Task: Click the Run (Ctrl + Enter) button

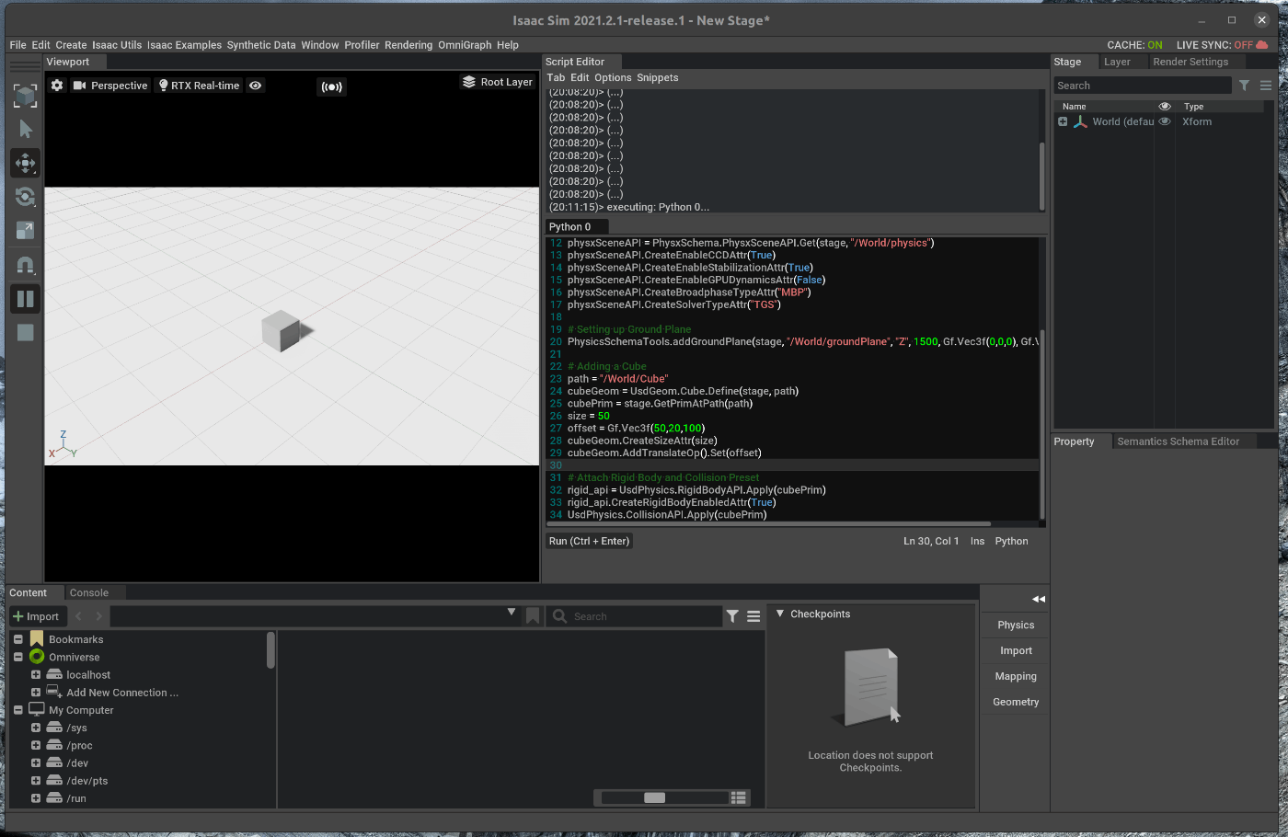Action: coord(589,541)
